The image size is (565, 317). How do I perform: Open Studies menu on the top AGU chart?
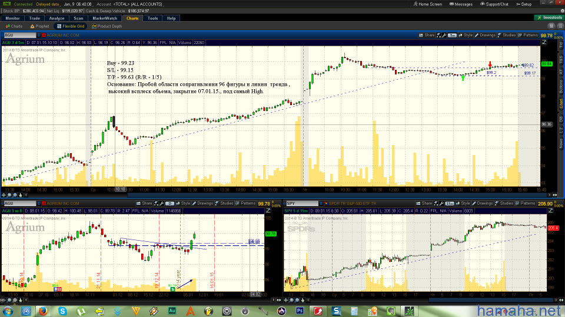[x=507, y=35]
